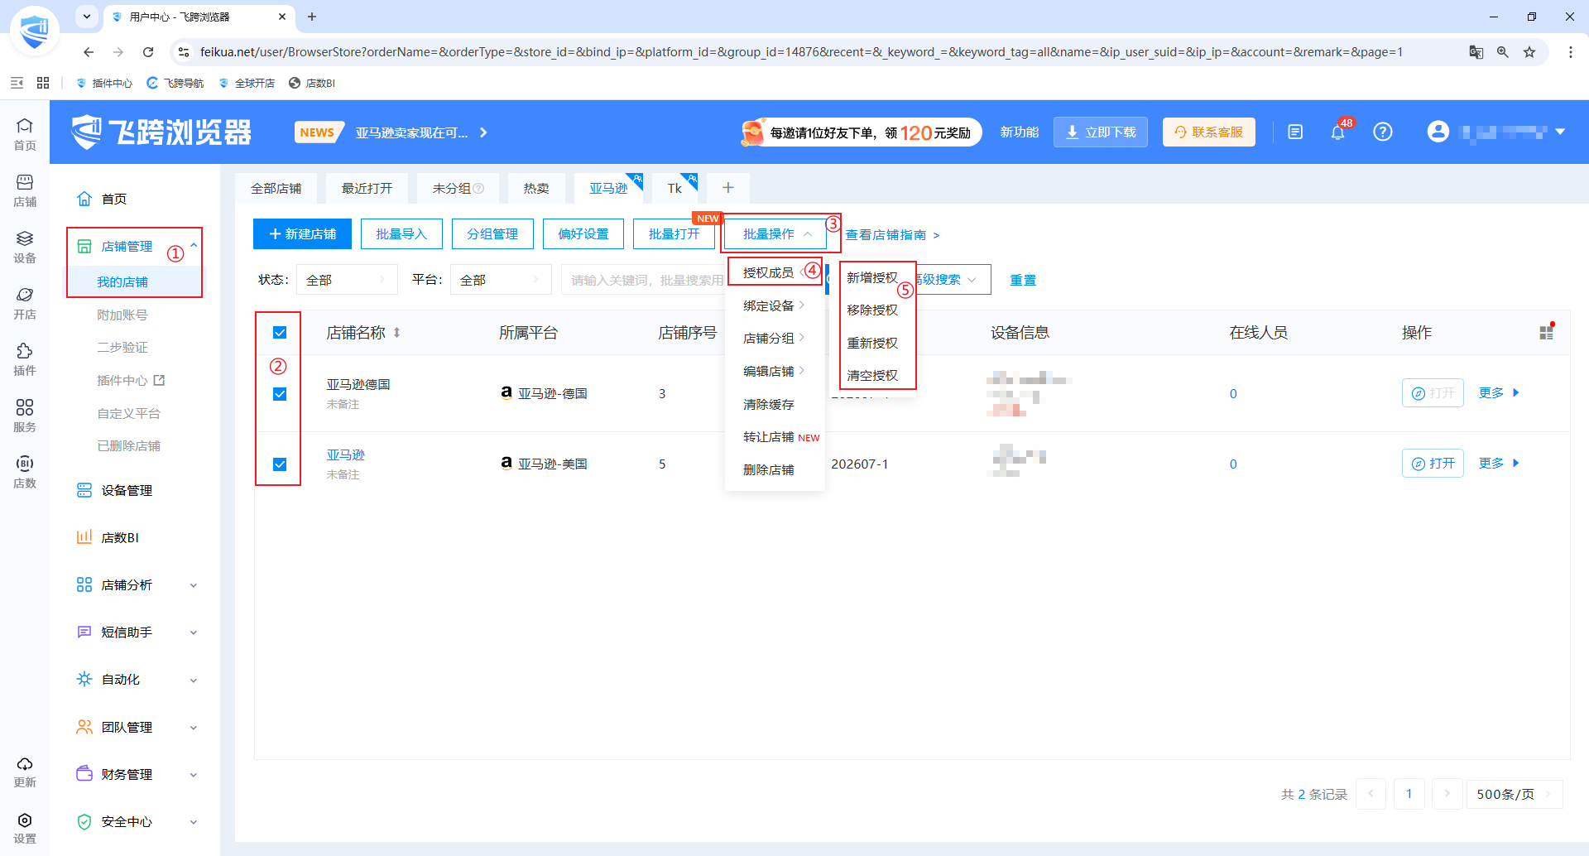1589x856 pixels.
Task: Switch to the 全部店铺 tab
Action: click(276, 189)
